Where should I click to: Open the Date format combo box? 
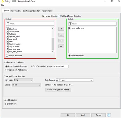75,80
